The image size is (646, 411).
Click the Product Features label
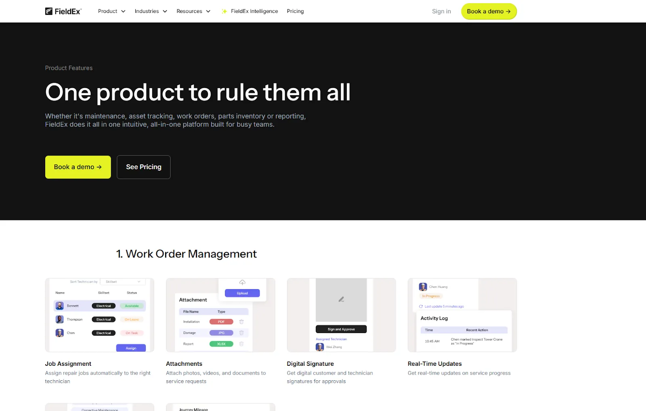tap(69, 68)
